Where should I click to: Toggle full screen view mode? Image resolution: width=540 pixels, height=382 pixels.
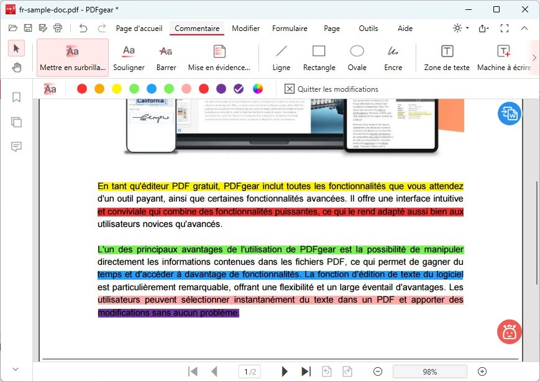[x=505, y=29]
